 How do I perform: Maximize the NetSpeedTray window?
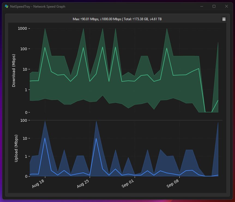point(214,6)
